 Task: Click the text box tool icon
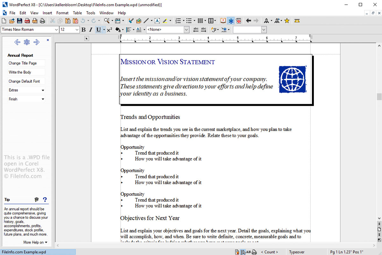pyautogui.click(x=157, y=21)
